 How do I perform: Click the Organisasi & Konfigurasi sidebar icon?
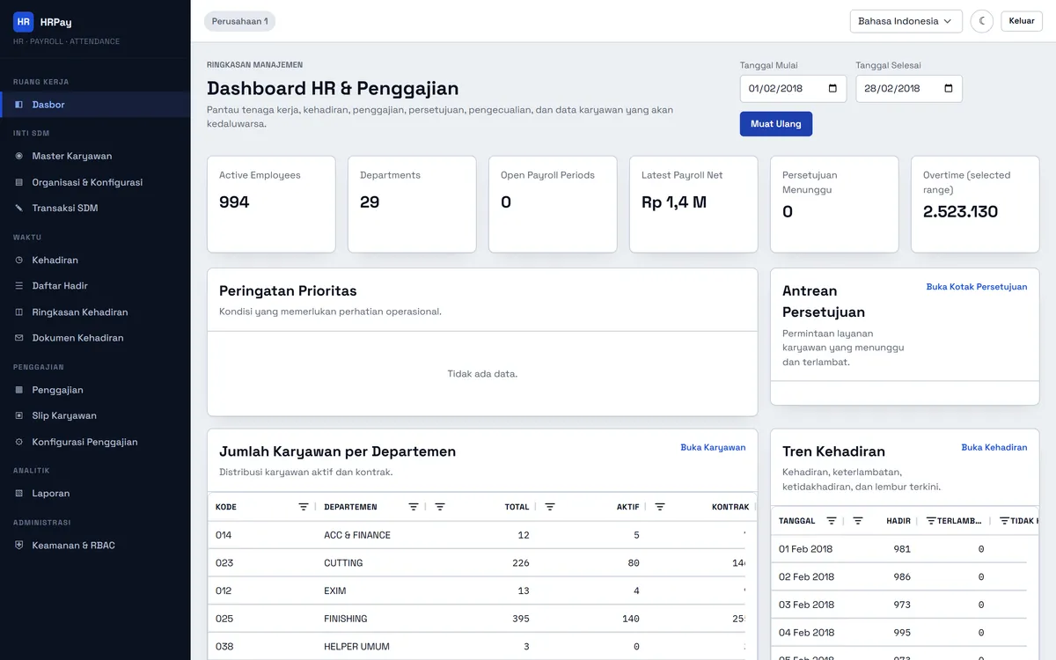tap(19, 183)
